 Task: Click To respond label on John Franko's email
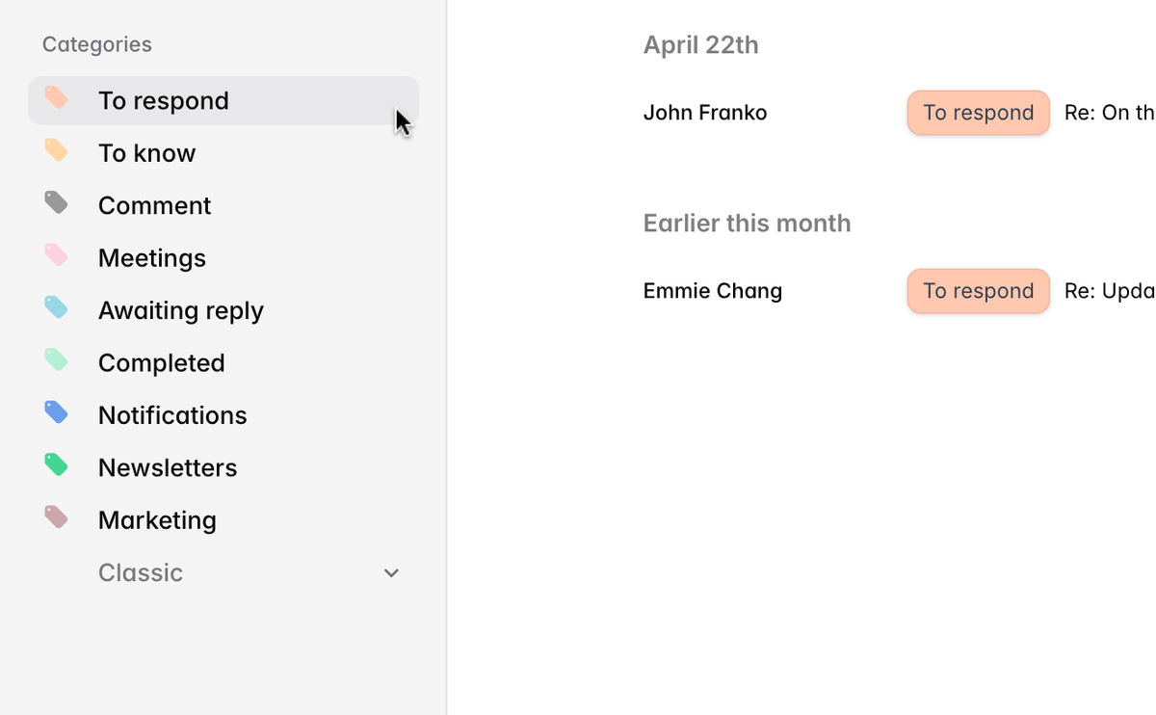click(978, 113)
